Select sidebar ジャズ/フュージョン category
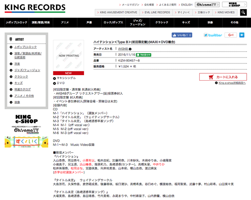Viewport: 251px width, 200px height. 27,70
